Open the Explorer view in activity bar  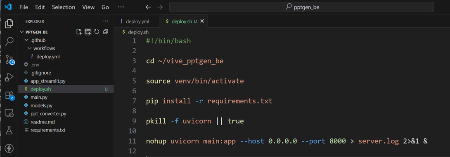click(x=9, y=24)
